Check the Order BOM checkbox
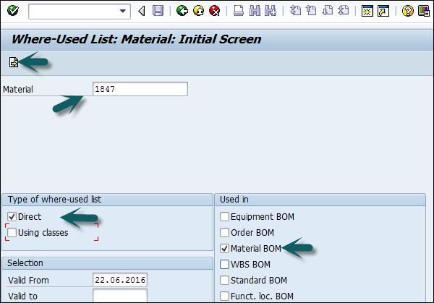This screenshot has width=434, height=303. pyautogui.click(x=224, y=232)
